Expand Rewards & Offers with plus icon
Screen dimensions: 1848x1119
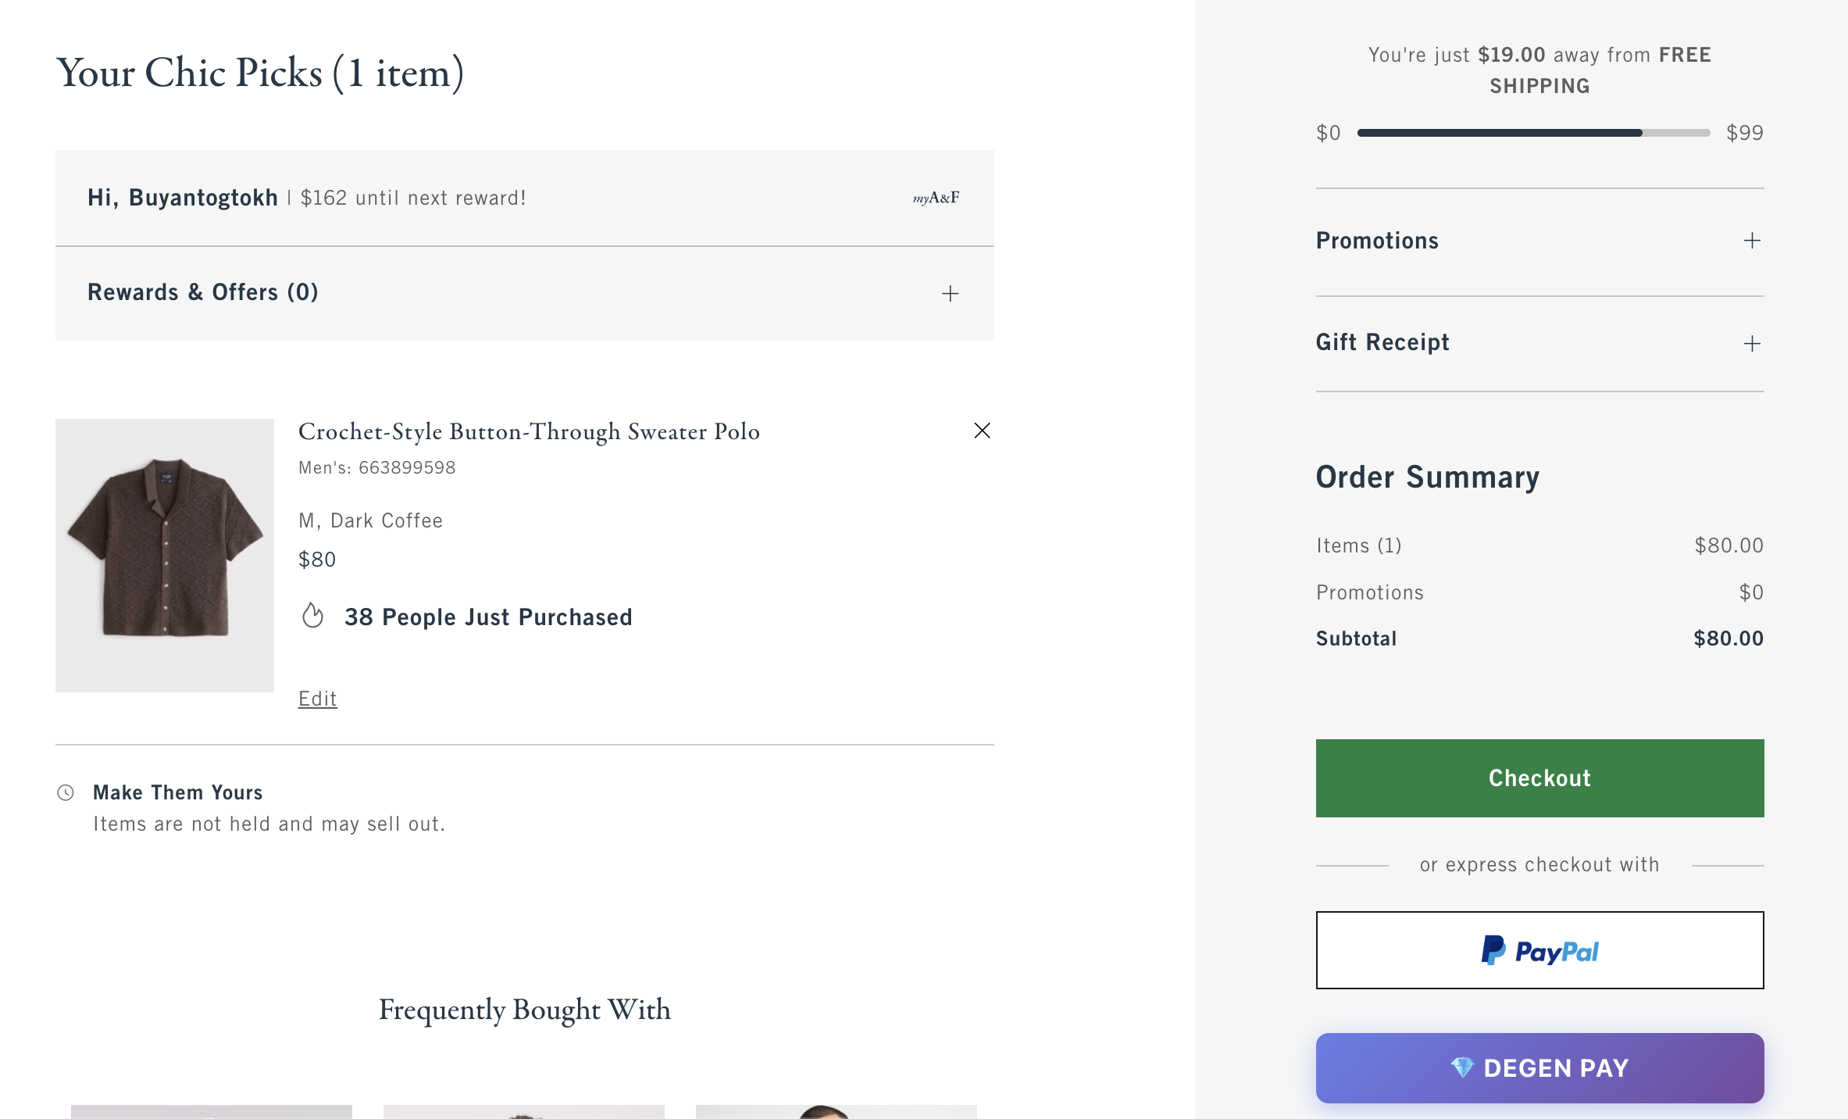[950, 293]
